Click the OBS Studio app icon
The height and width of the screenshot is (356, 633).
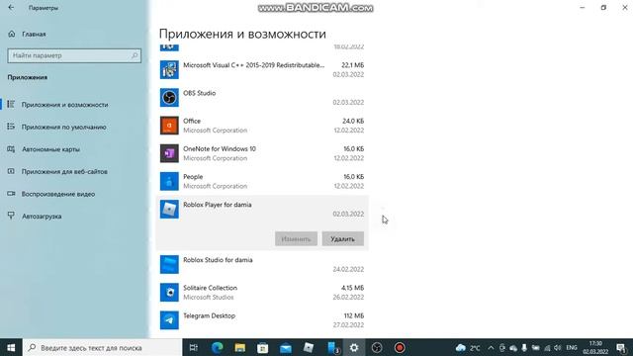[169, 98]
